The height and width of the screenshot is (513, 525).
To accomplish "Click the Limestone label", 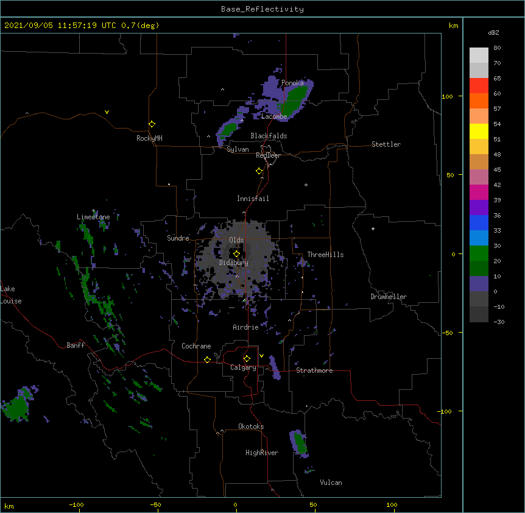I will [93, 217].
